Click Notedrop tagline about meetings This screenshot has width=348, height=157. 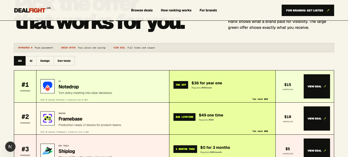tap(85, 93)
